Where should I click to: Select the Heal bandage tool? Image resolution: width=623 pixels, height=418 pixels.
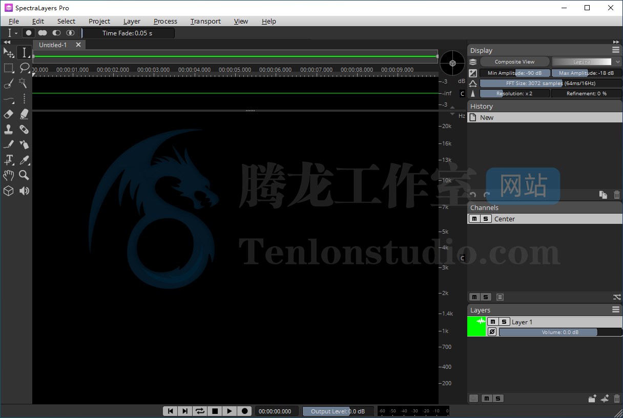coord(24,129)
